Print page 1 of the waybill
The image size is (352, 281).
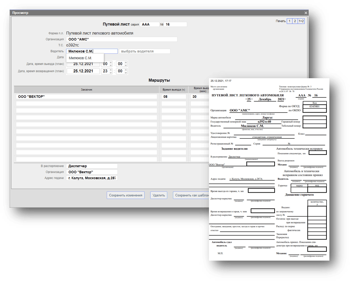point(289,21)
